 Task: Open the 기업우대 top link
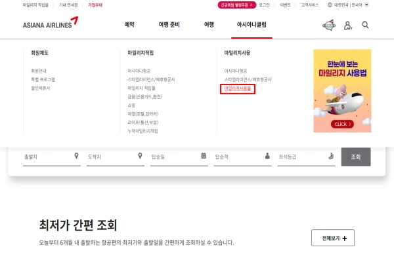pyautogui.click(x=95, y=5)
